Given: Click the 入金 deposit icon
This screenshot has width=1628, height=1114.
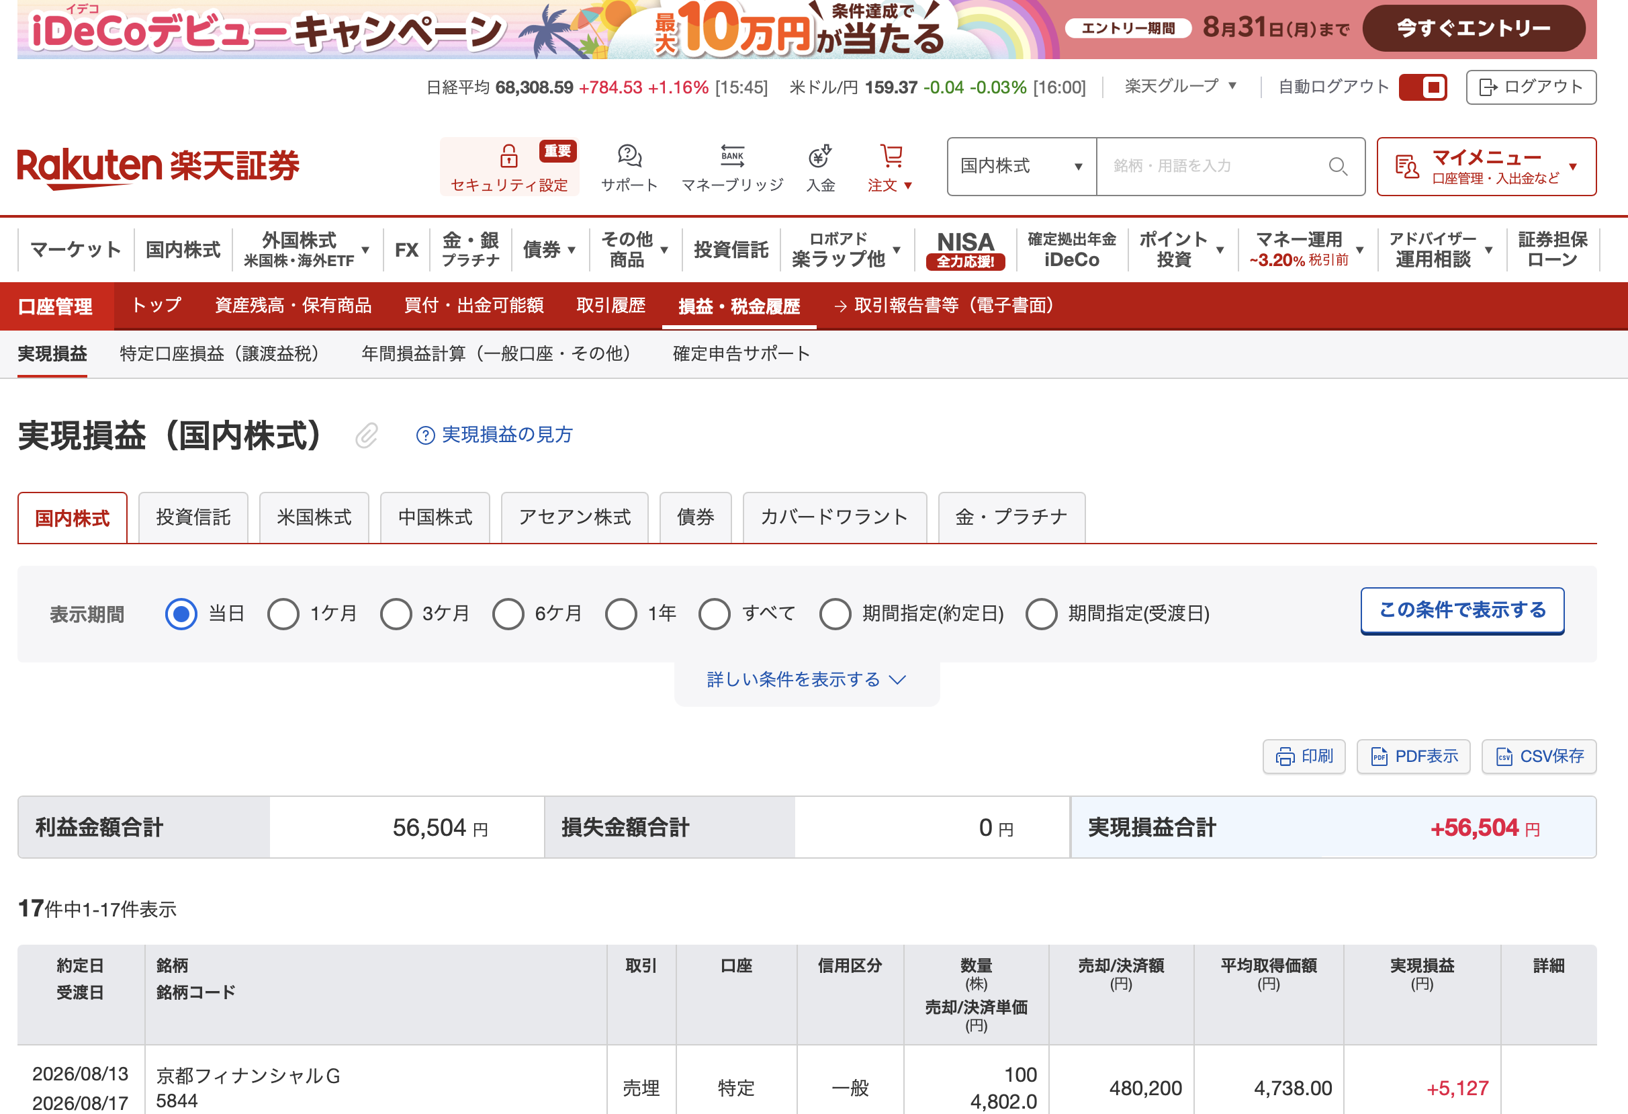Looking at the screenshot, I should pyautogui.click(x=819, y=155).
